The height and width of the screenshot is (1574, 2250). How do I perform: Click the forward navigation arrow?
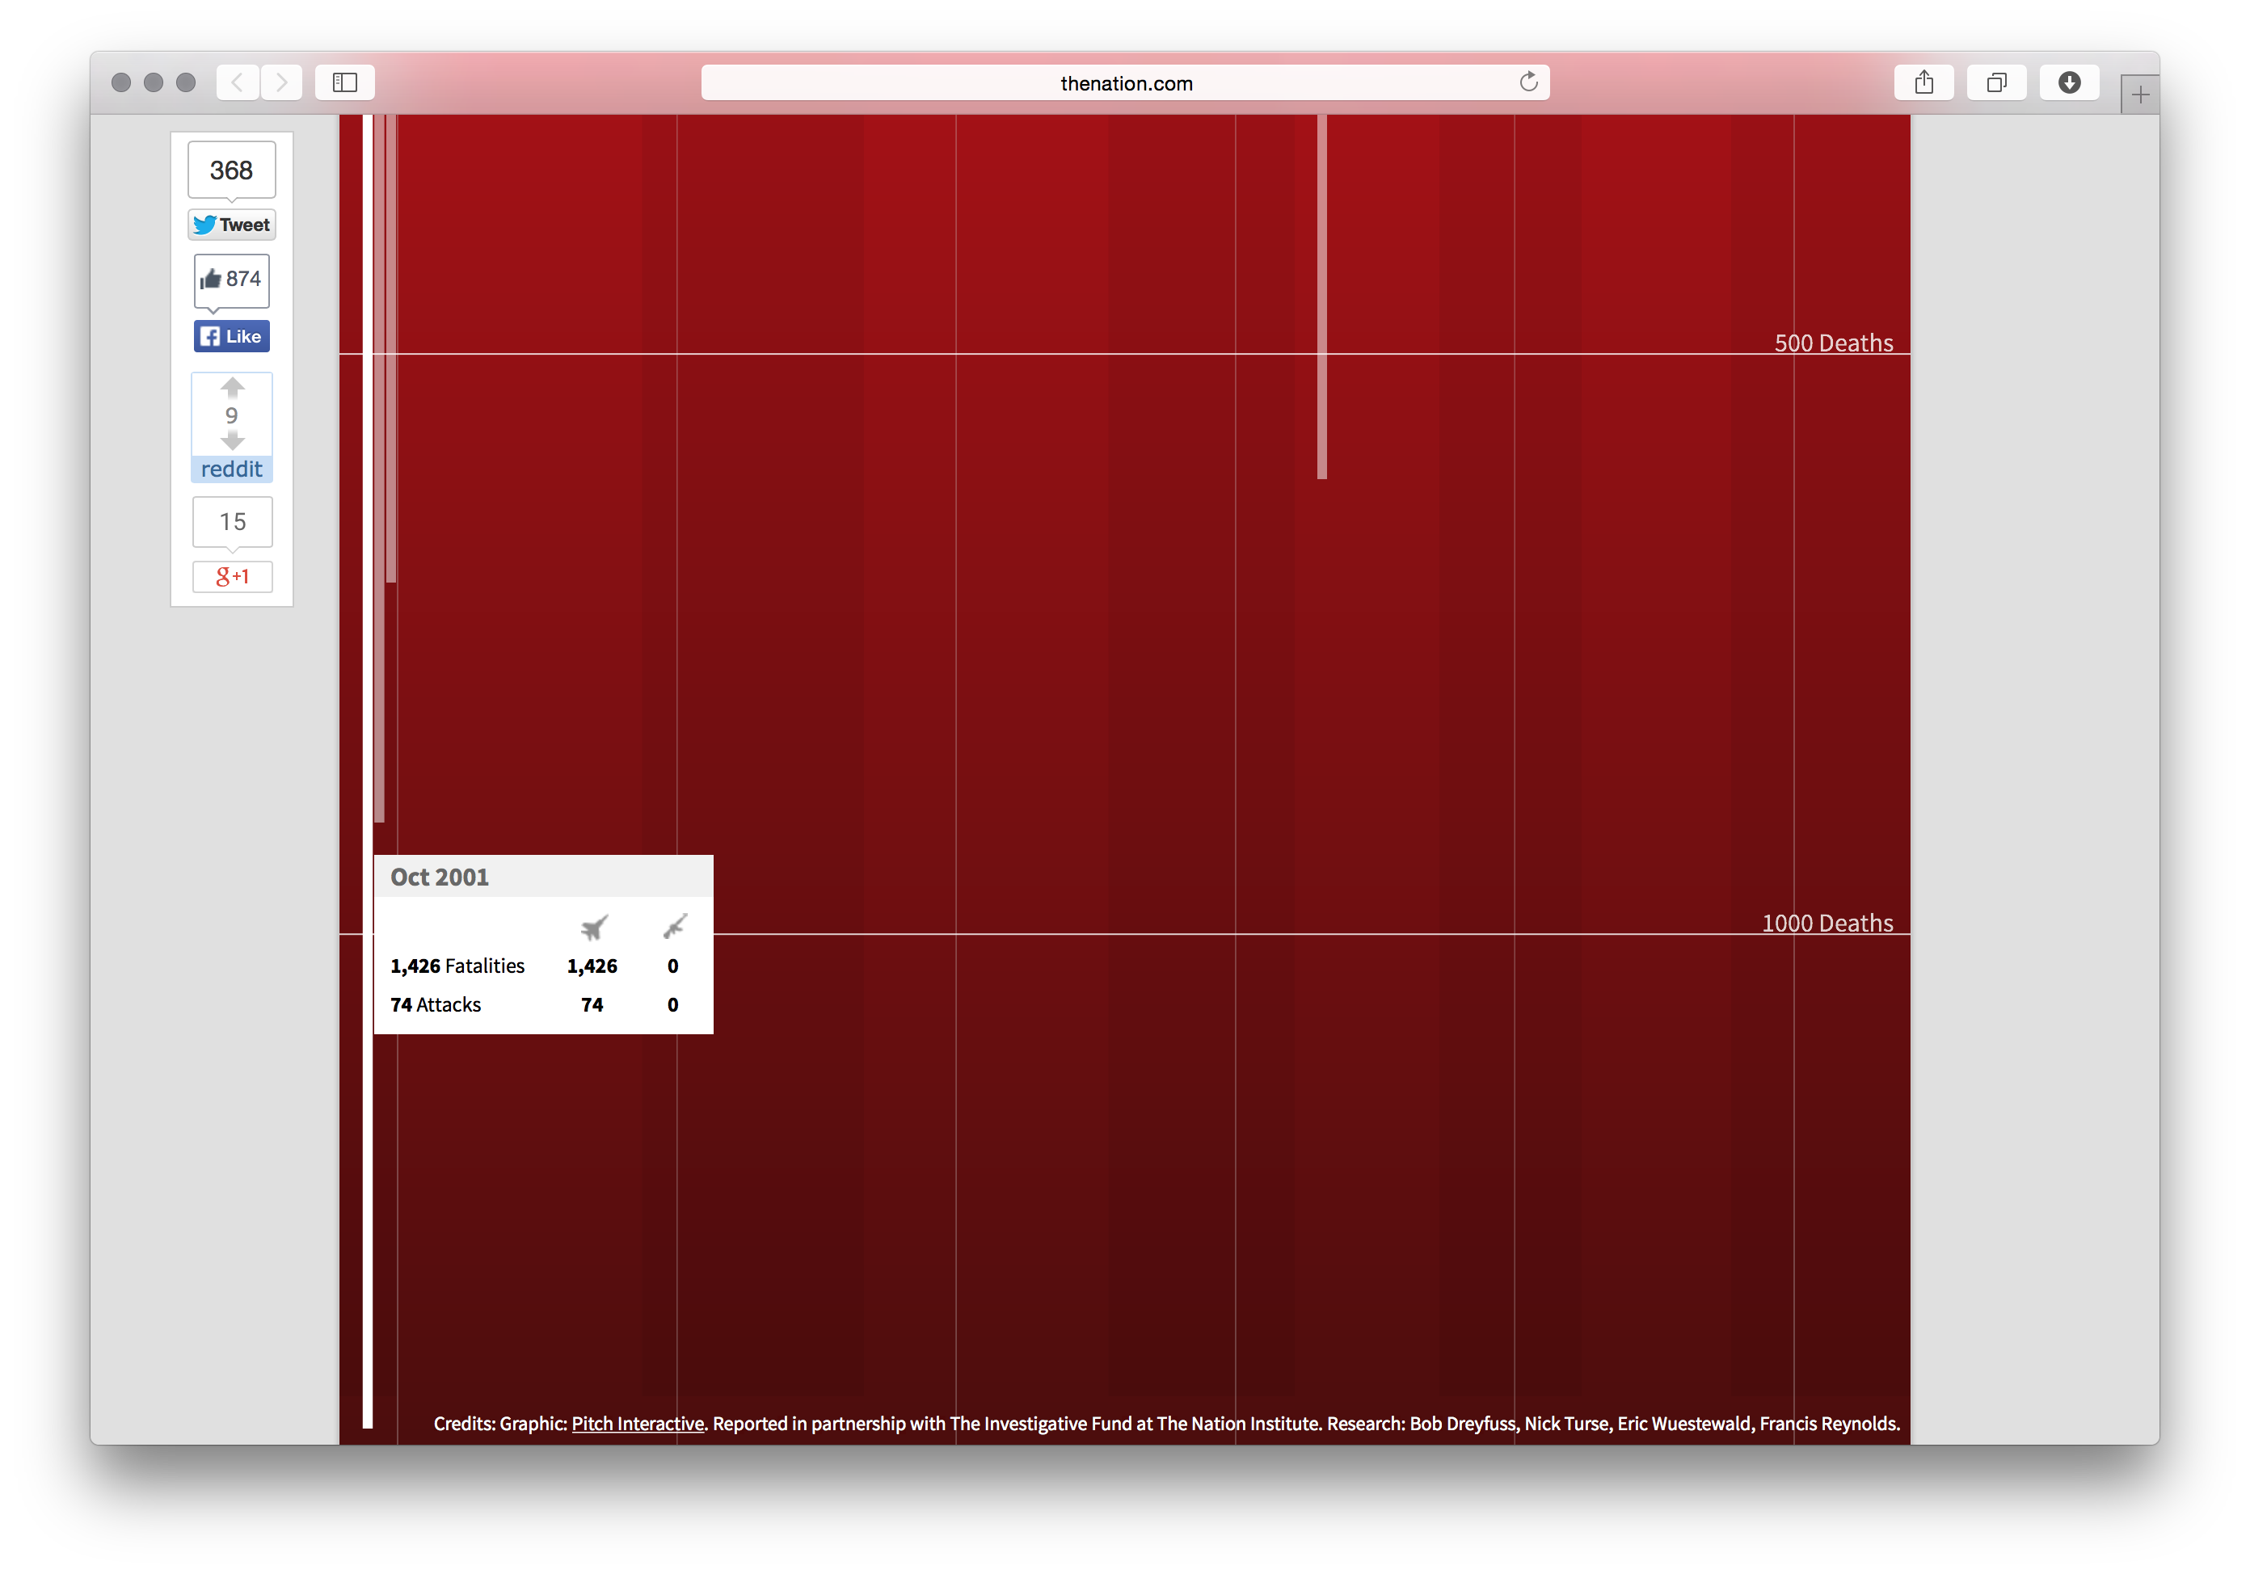(x=281, y=82)
